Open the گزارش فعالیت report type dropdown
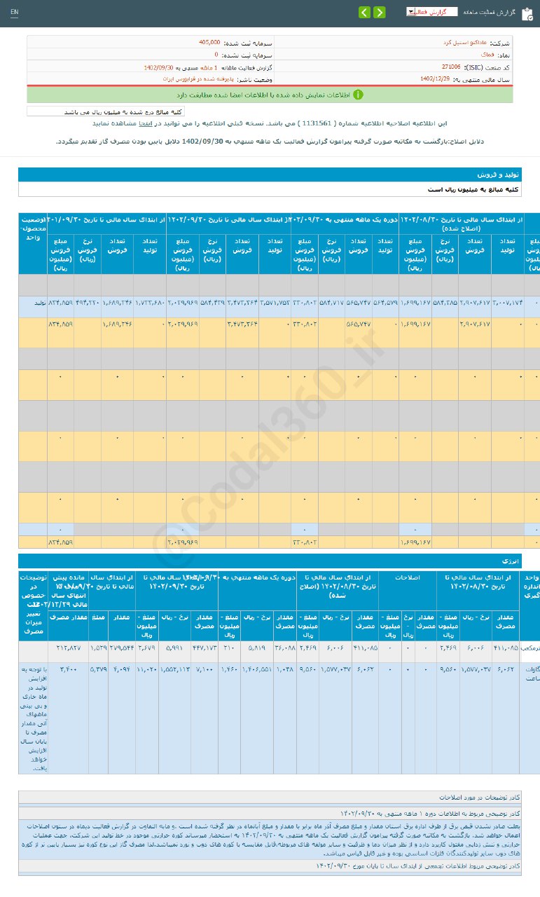This screenshot has height=897, width=540. coord(431,12)
